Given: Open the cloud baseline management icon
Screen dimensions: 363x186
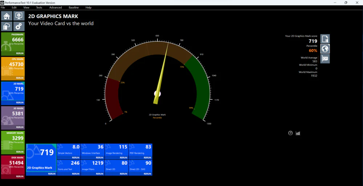Looking at the screenshot, I should [x=7, y=26].
